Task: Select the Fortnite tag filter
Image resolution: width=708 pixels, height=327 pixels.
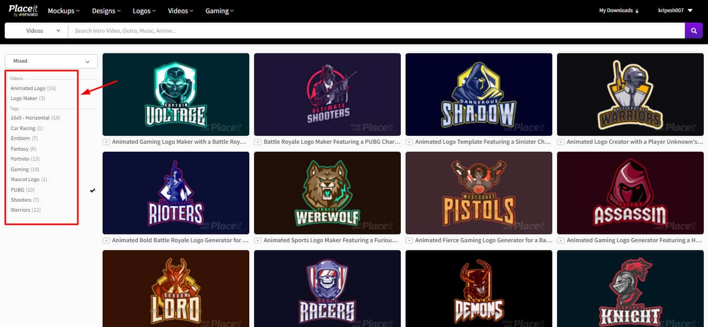Action: [25, 159]
